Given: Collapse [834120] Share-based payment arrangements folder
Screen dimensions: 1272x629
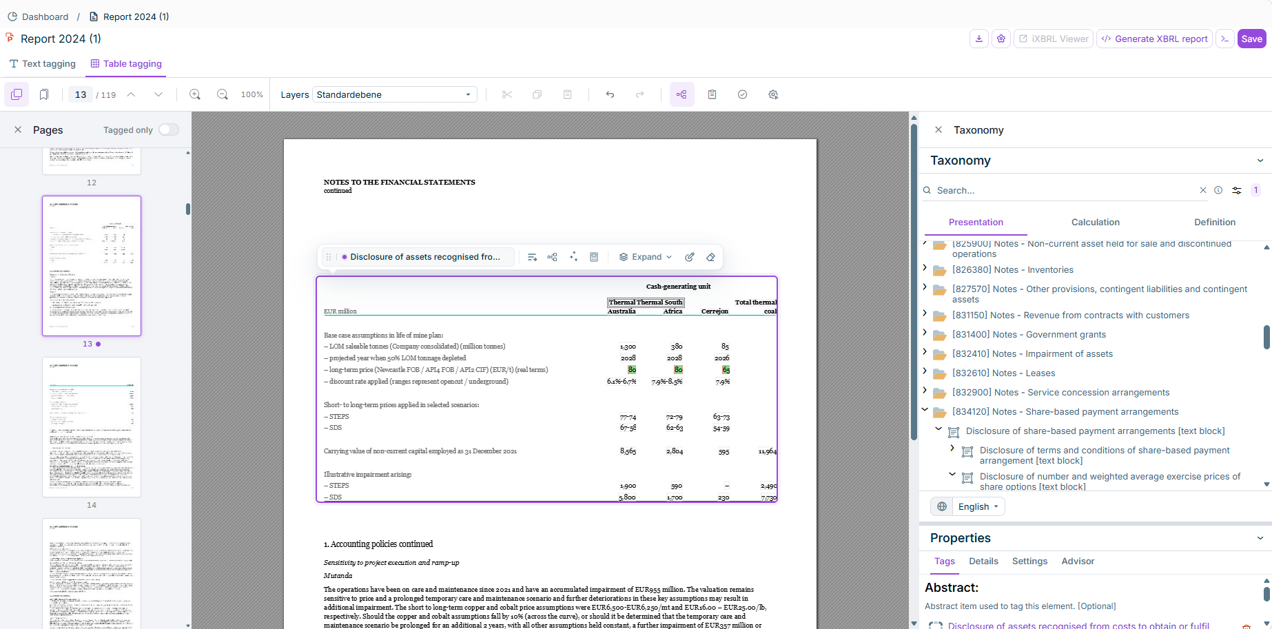Looking at the screenshot, I should click(x=925, y=409).
